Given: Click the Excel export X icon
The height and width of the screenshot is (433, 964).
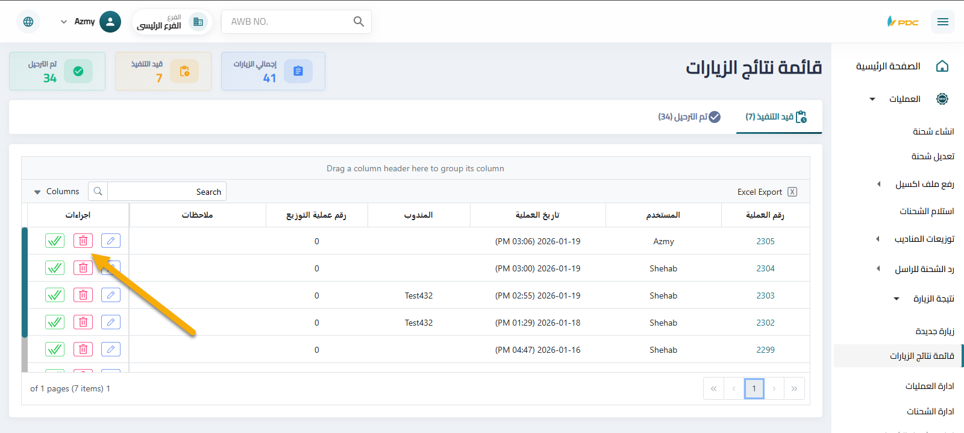Looking at the screenshot, I should [x=792, y=192].
